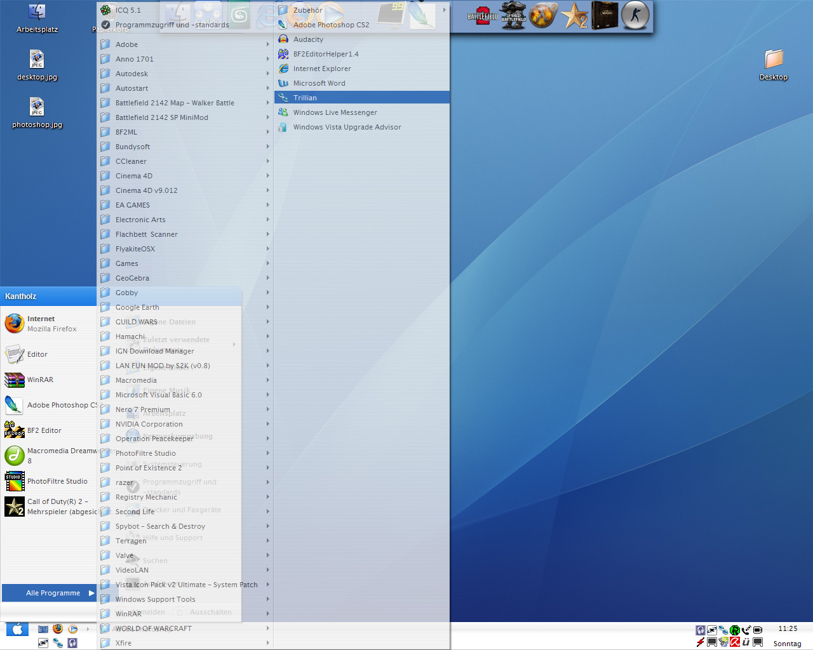Open Half-Life 2 dock icon

pyautogui.click(x=544, y=16)
